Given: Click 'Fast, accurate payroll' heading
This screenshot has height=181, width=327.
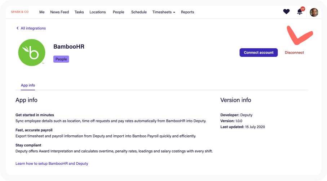Looking at the screenshot, I should (34, 130).
